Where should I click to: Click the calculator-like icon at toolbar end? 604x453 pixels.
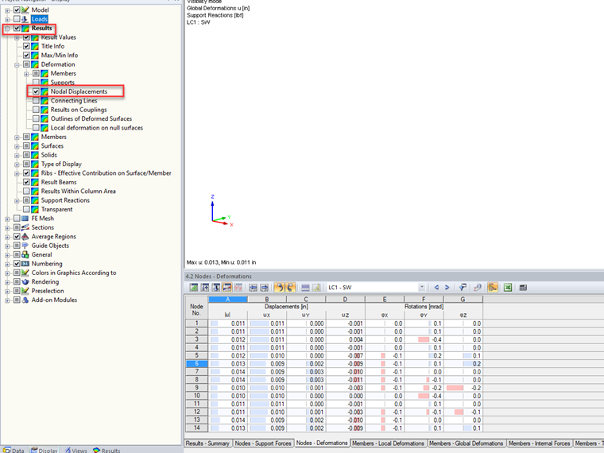click(x=523, y=288)
